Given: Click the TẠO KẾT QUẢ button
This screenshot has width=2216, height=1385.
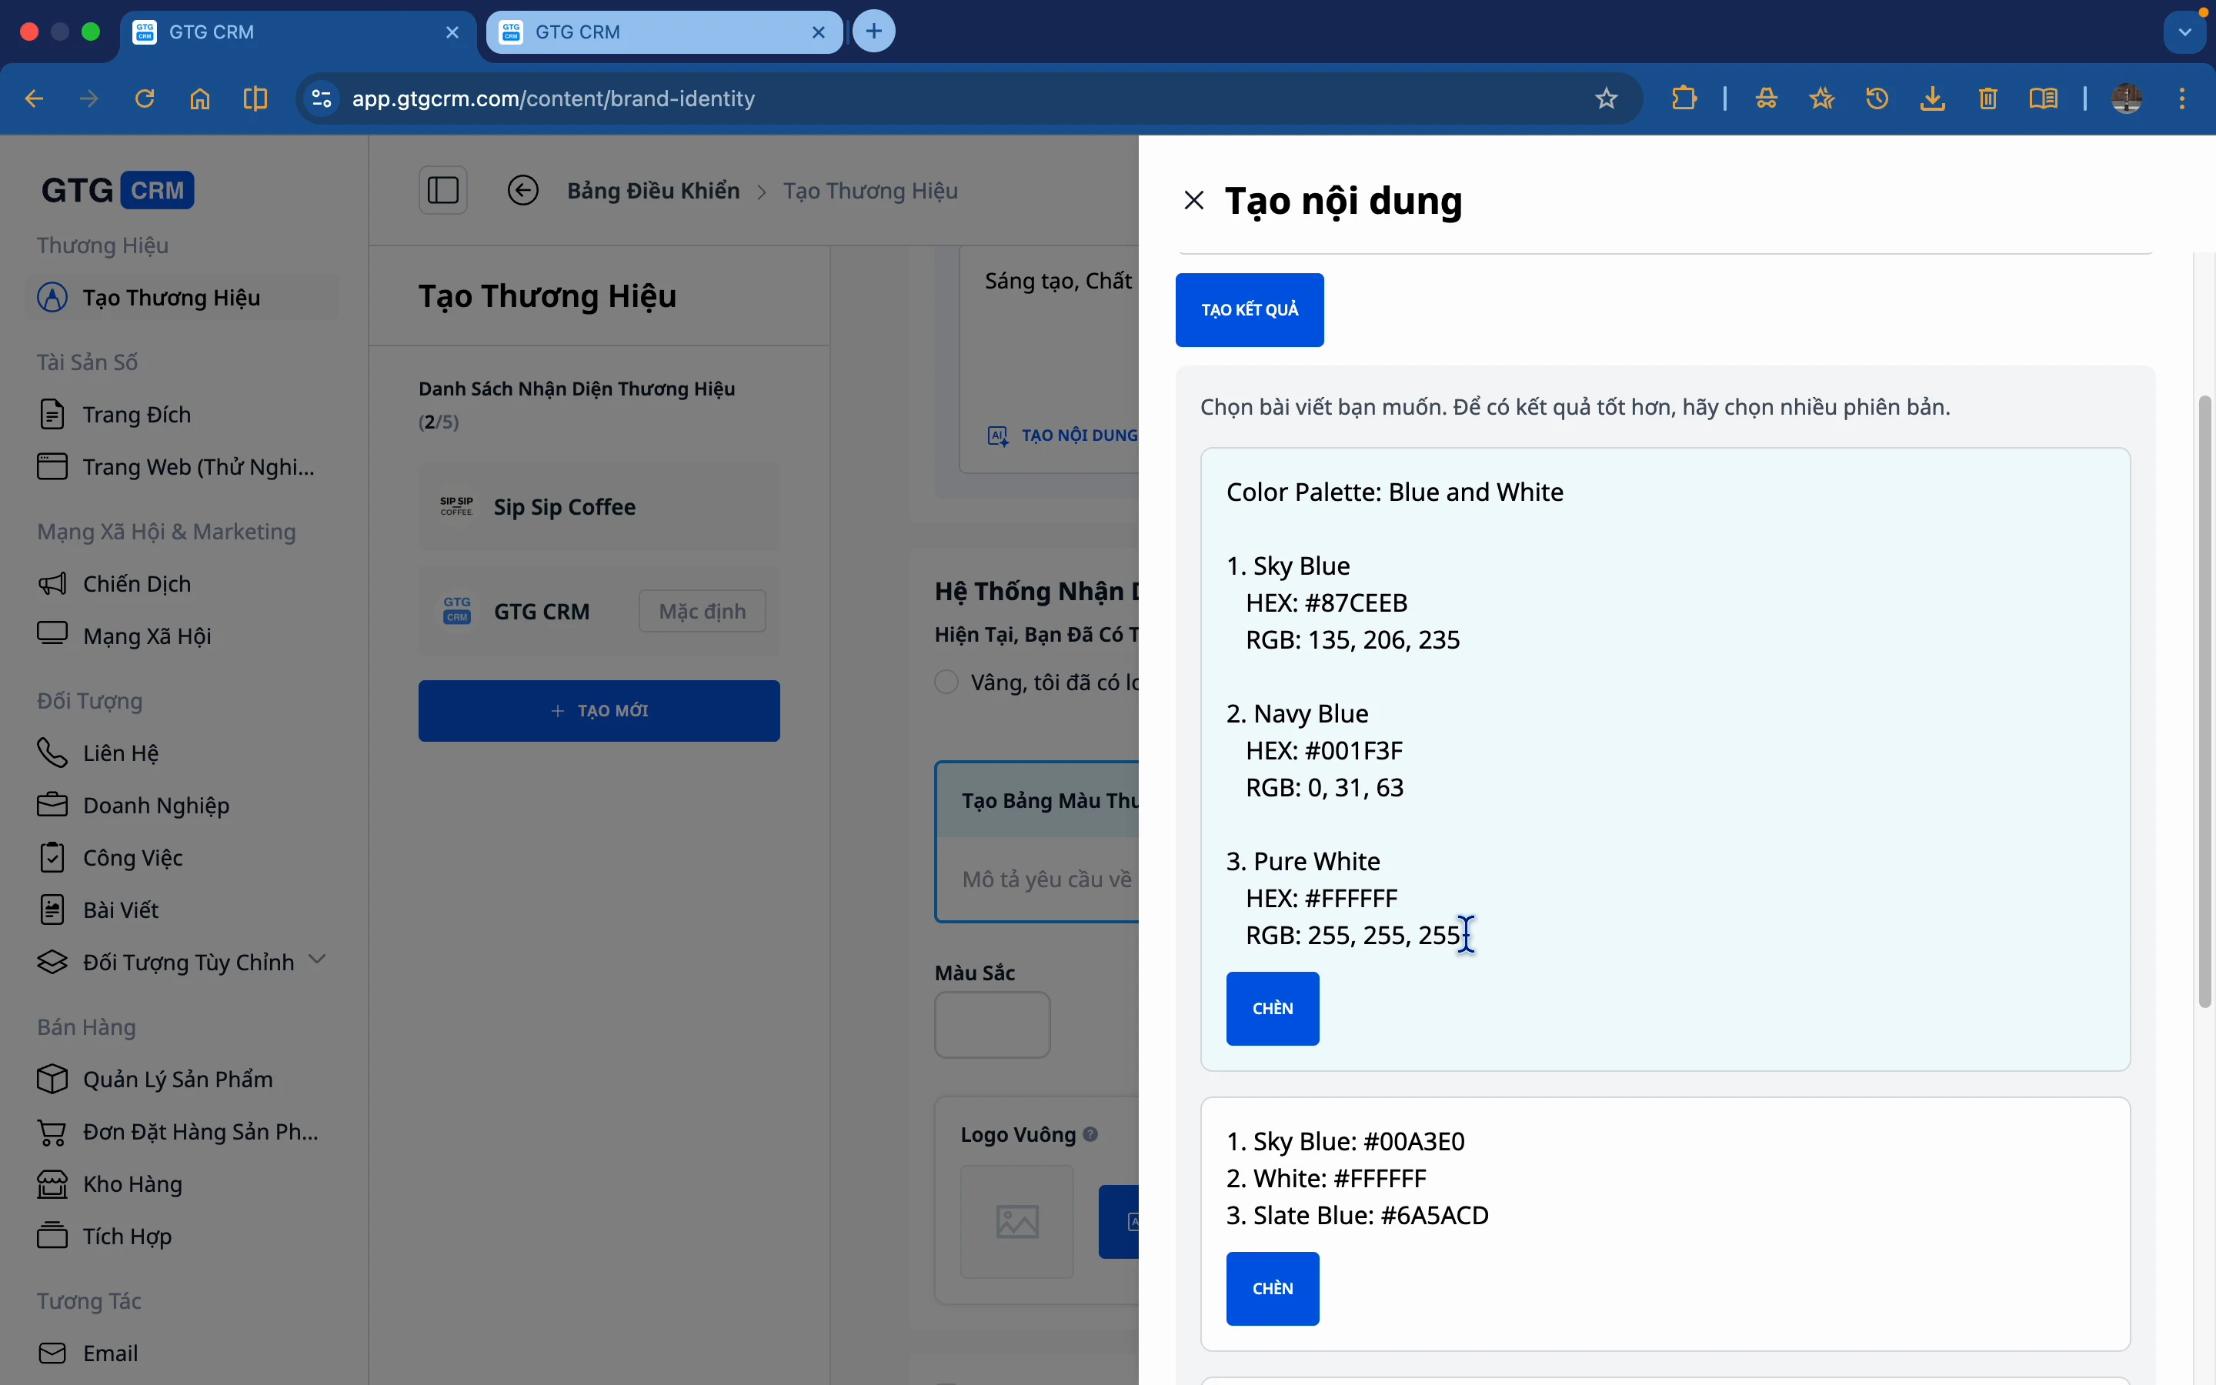Looking at the screenshot, I should pos(1249,309).
